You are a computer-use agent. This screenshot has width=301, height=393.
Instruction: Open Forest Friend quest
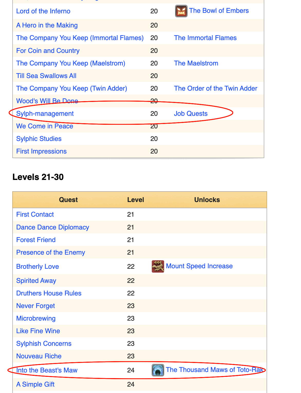pos(36,240)
